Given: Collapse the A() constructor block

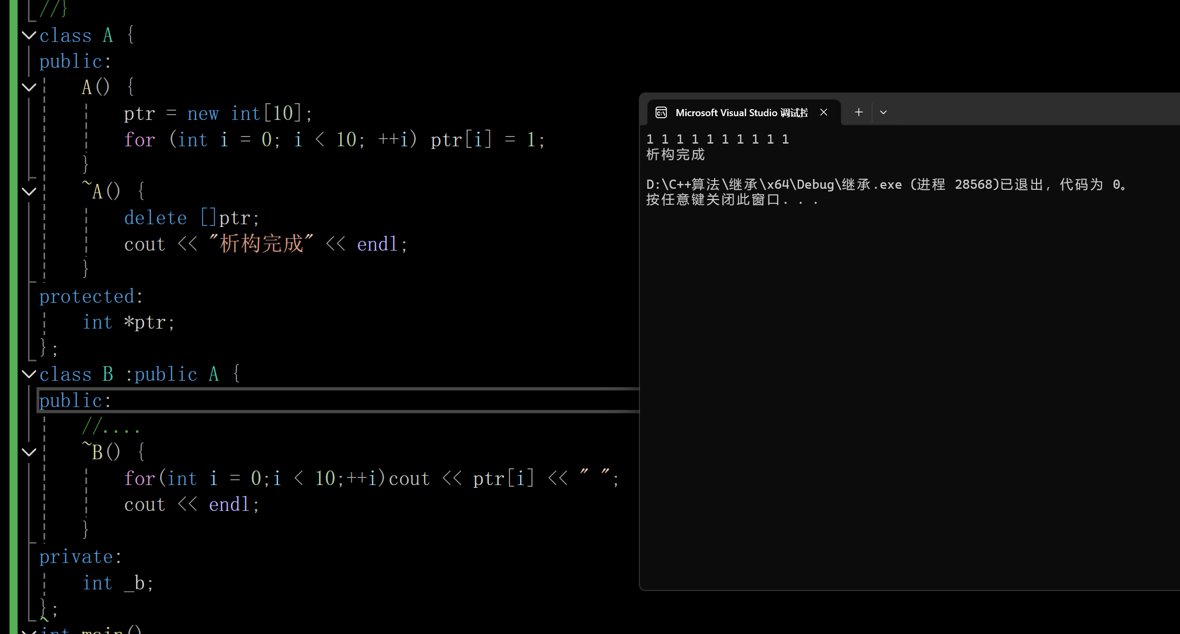Looking at the screenshot, I should (x=29, y=87).
